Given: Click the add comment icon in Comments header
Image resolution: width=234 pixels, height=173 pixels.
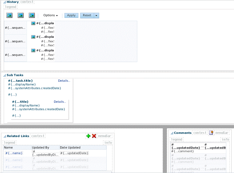Looking at the screenshot, I should click(x=211, y=133).
